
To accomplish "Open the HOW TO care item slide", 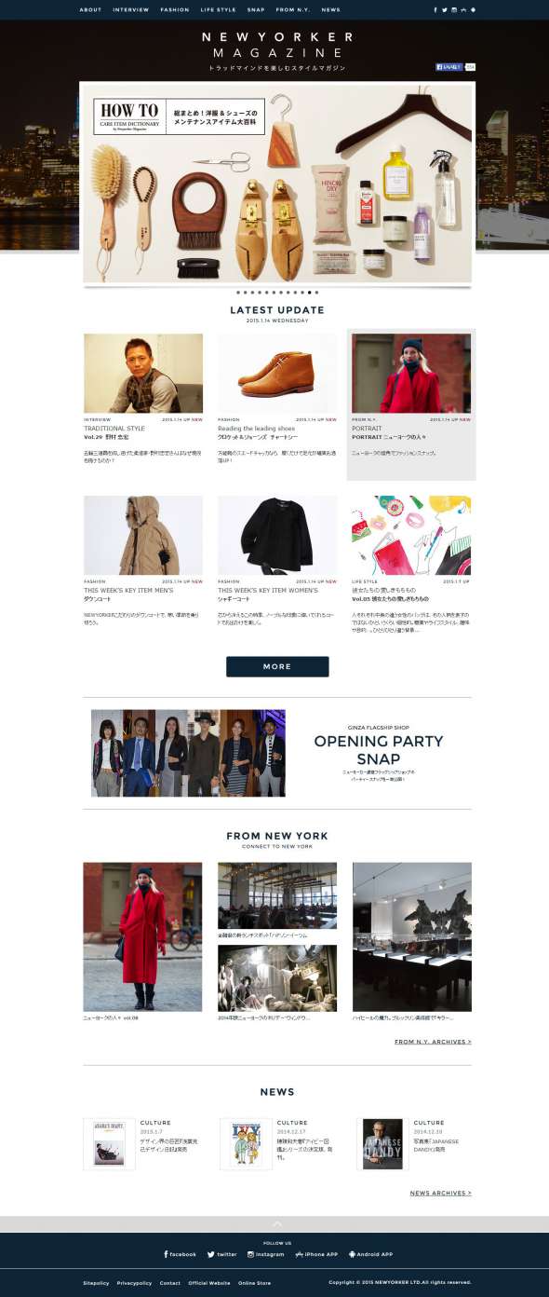I will 277,183.
